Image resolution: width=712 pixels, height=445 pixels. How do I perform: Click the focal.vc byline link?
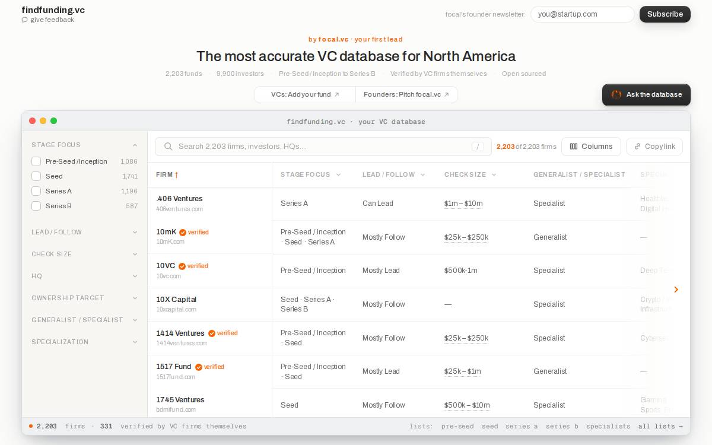point(333,39)
